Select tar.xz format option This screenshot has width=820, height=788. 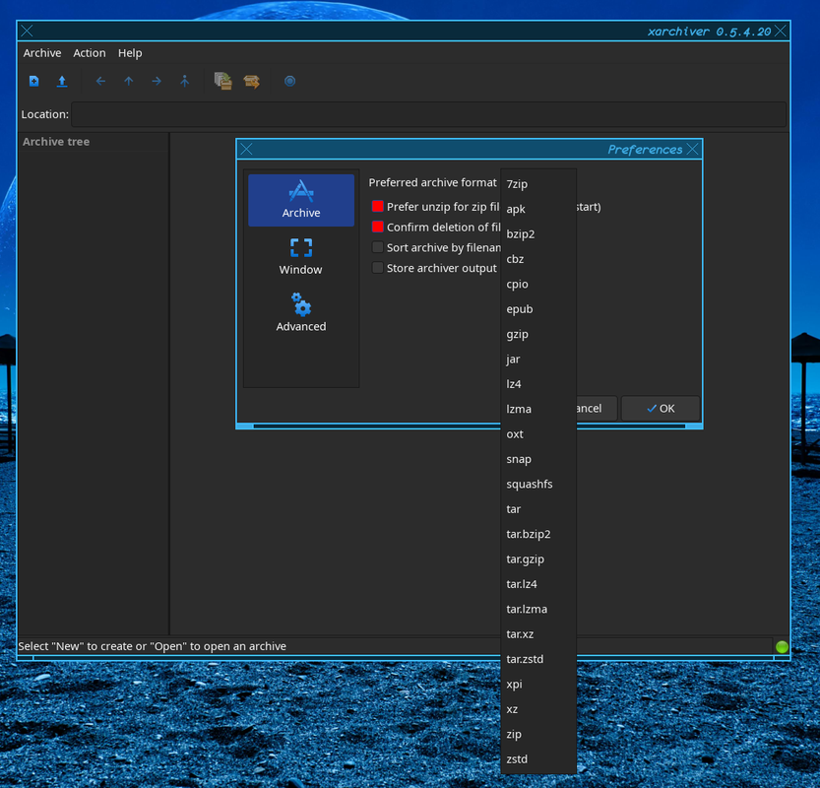538,634
